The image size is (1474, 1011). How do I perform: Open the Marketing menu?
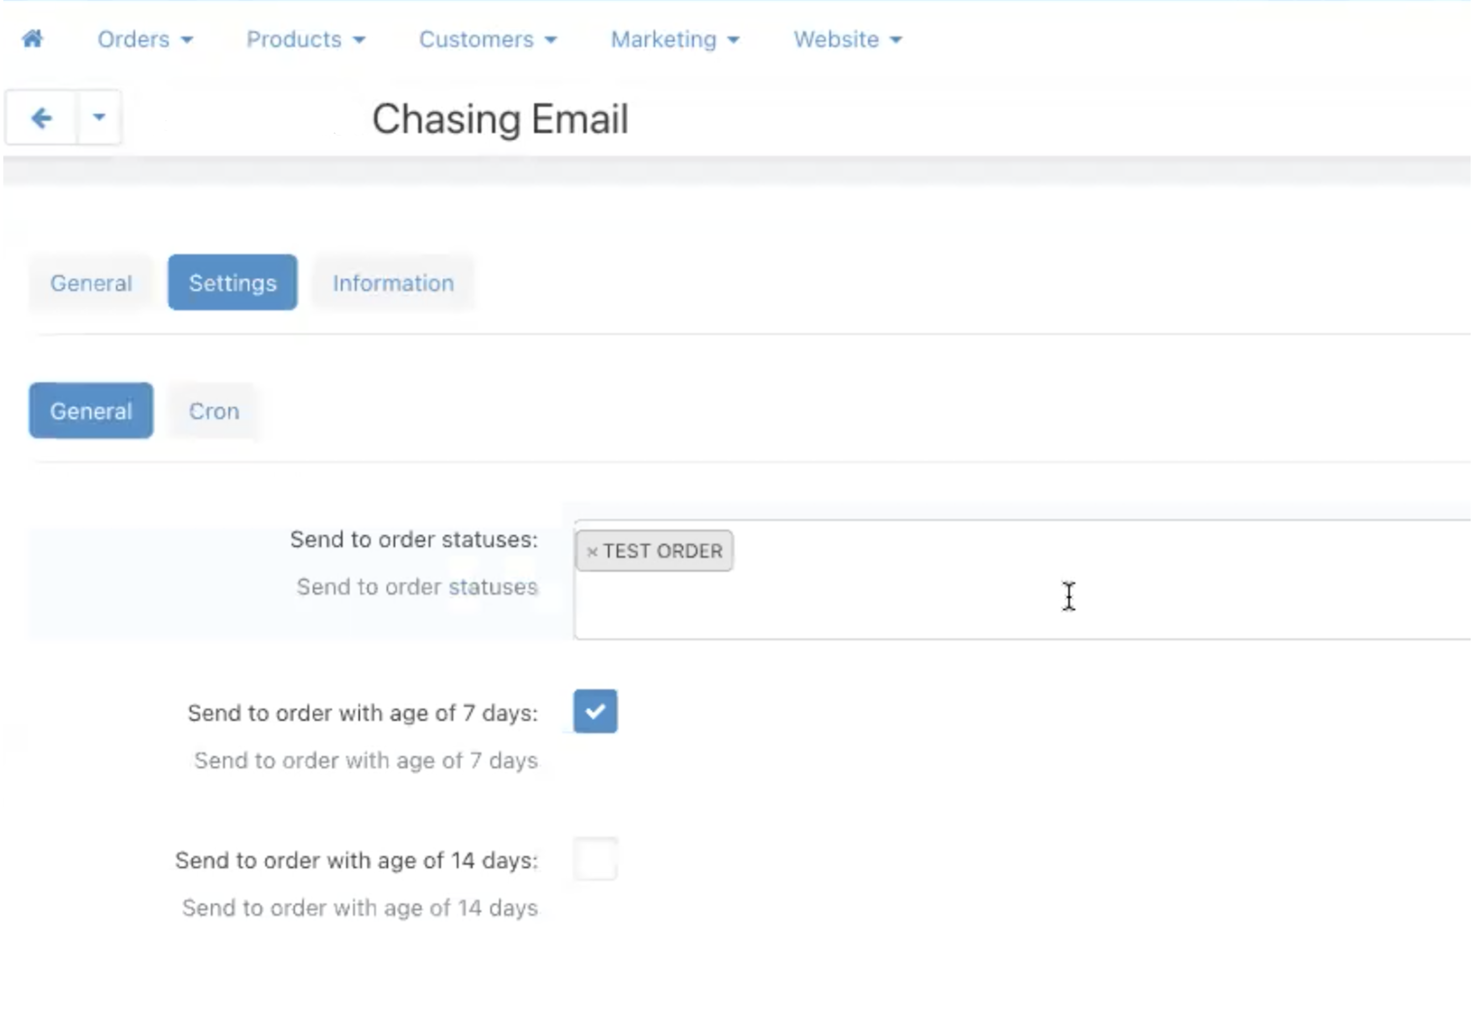(x=675, y=39)
